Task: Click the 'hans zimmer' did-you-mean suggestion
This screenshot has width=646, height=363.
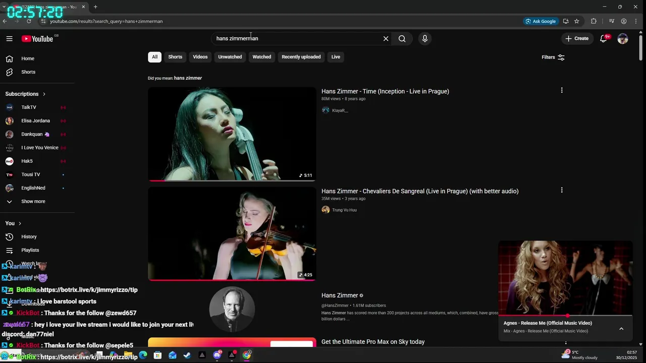Action: tap(188, 78)
